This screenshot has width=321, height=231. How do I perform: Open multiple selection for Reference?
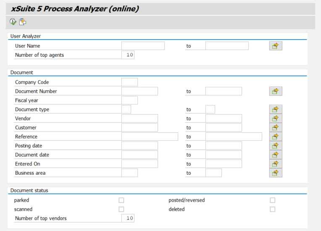[276, 136]
